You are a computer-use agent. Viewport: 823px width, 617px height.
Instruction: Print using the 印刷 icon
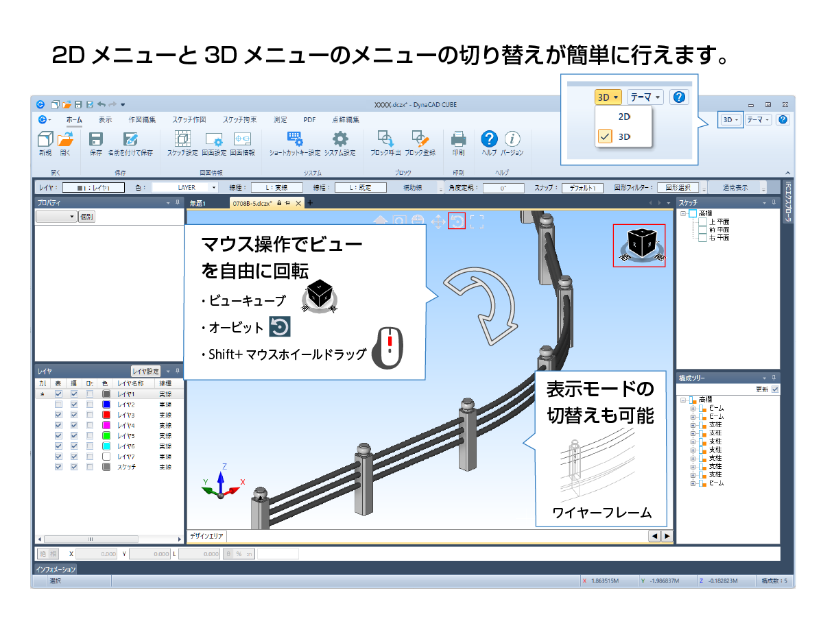tap(459, 139)
